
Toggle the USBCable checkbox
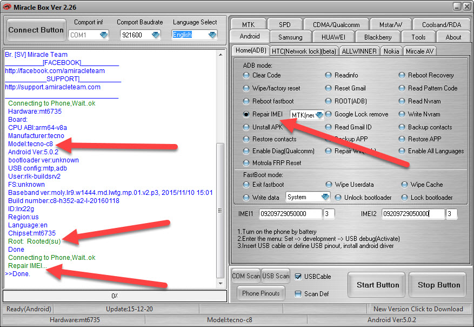coord(298,277)
